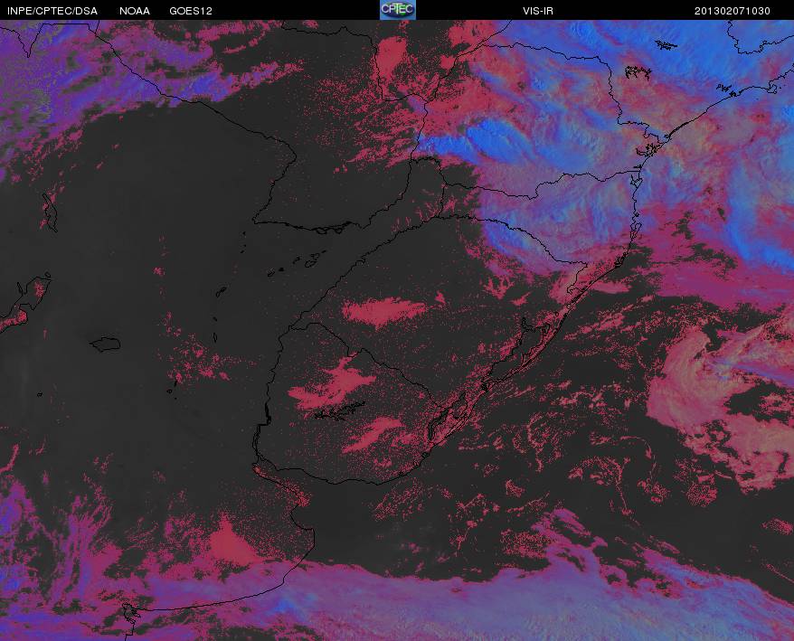Click the NOAA label in the header

coord(135,11)
